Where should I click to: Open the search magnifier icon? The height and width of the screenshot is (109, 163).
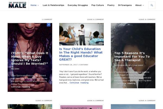pos(152,5)
